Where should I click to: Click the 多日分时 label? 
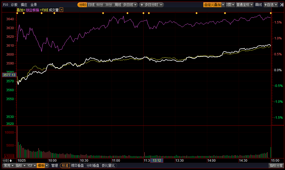151,5
